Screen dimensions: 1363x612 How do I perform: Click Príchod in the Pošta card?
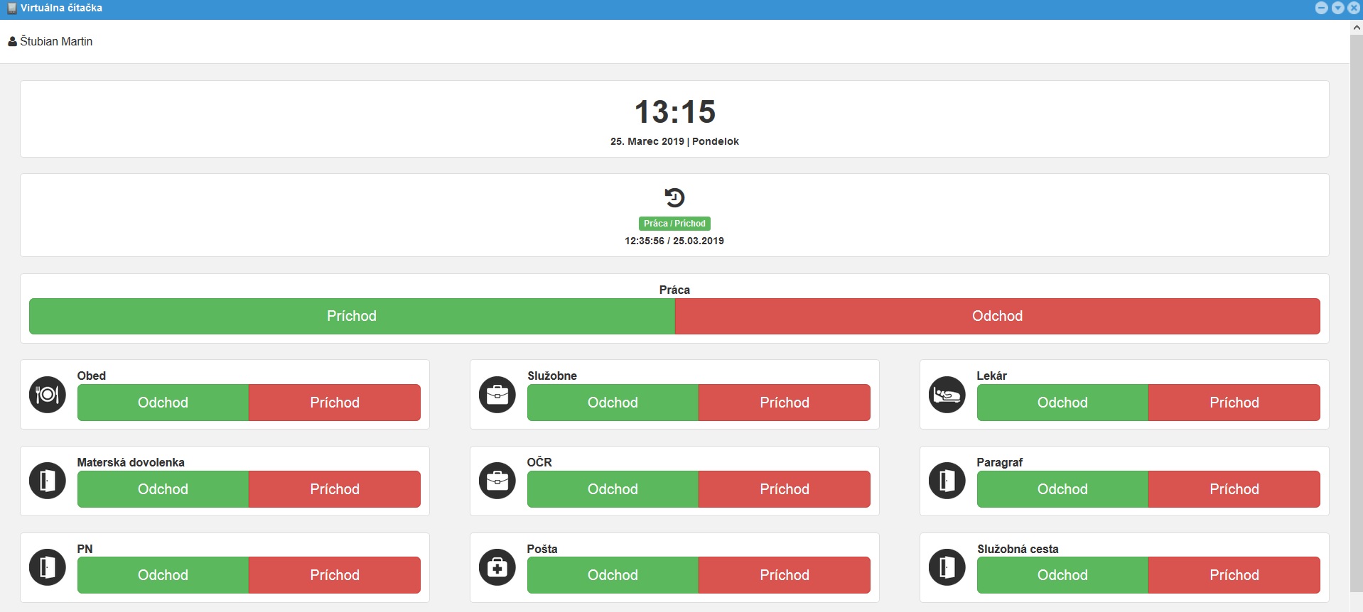tap(785, 575)
